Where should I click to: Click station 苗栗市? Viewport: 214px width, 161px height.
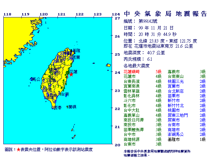coord(174,96)
